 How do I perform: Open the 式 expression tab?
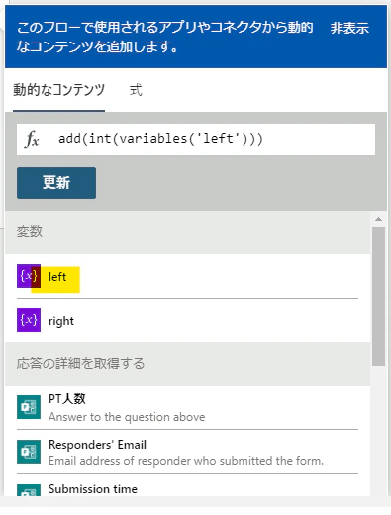(136, 90)
